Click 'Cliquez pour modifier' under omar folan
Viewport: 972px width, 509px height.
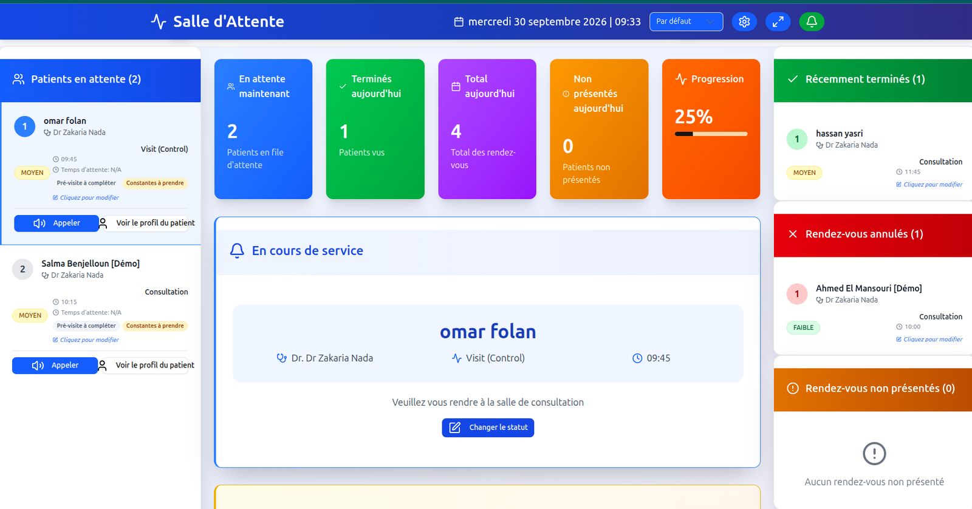pyautogui.click(x=86, y=198)
